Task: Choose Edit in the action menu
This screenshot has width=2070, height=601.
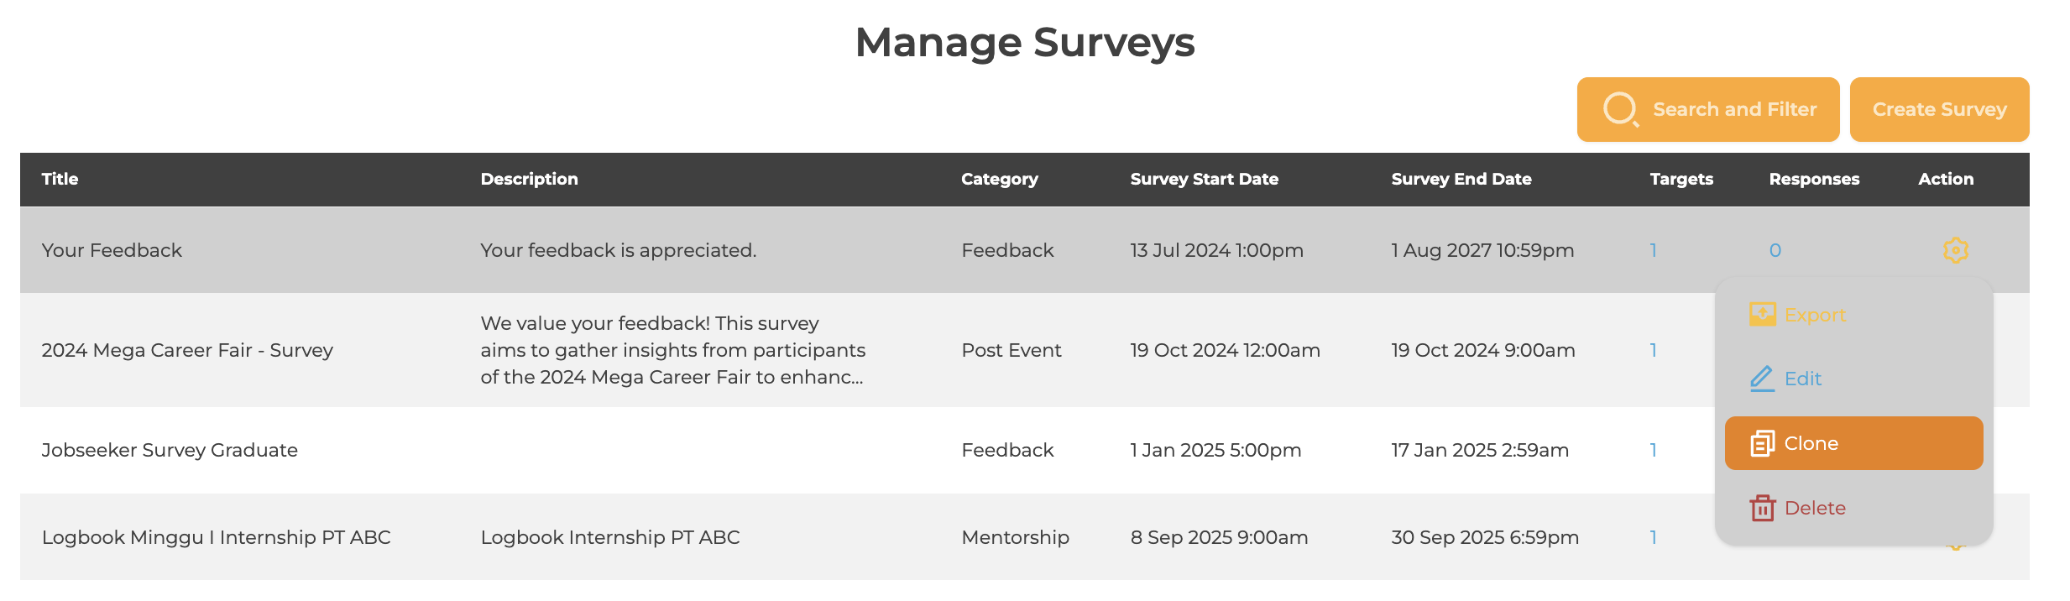Action: pos(1803,379)
